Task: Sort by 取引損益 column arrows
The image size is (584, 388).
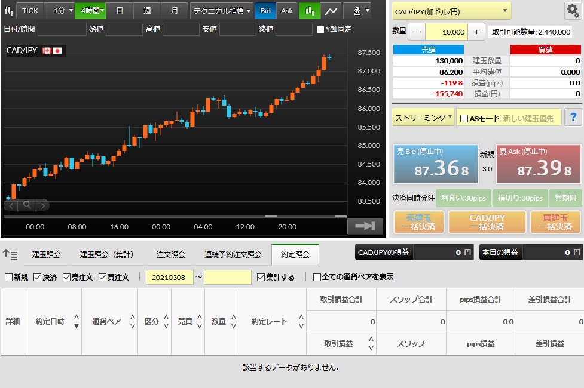Action: pyautogui.click(x=371, y=343)
